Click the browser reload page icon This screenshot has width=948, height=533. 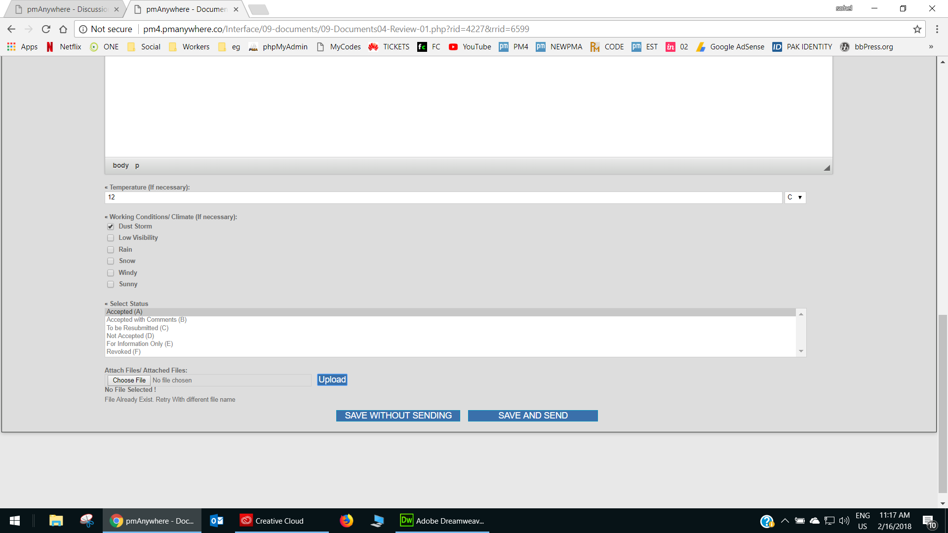pos(46,29)
